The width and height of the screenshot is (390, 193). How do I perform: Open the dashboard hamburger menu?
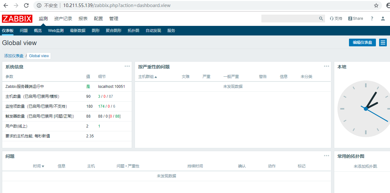tap(383, 42)
